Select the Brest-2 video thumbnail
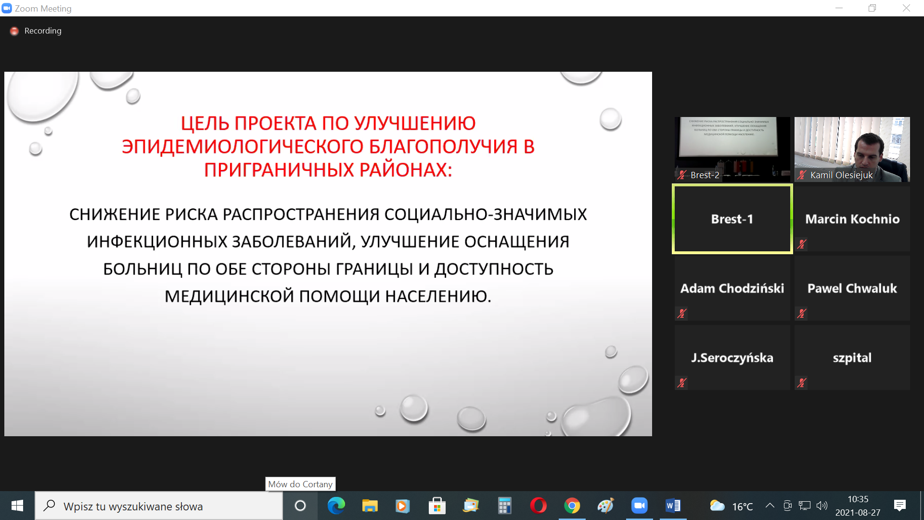Image resolution: width=924 pixels, height=520 pixels. pos(732,149)
